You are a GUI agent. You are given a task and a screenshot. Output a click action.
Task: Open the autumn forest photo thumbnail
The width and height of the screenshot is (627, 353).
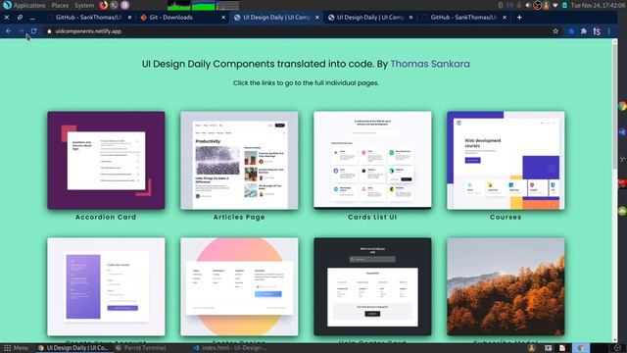(506, 286)
